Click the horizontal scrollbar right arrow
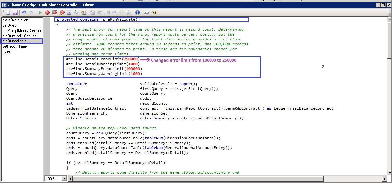The image size is (392, 183). (x=385, y=179)
